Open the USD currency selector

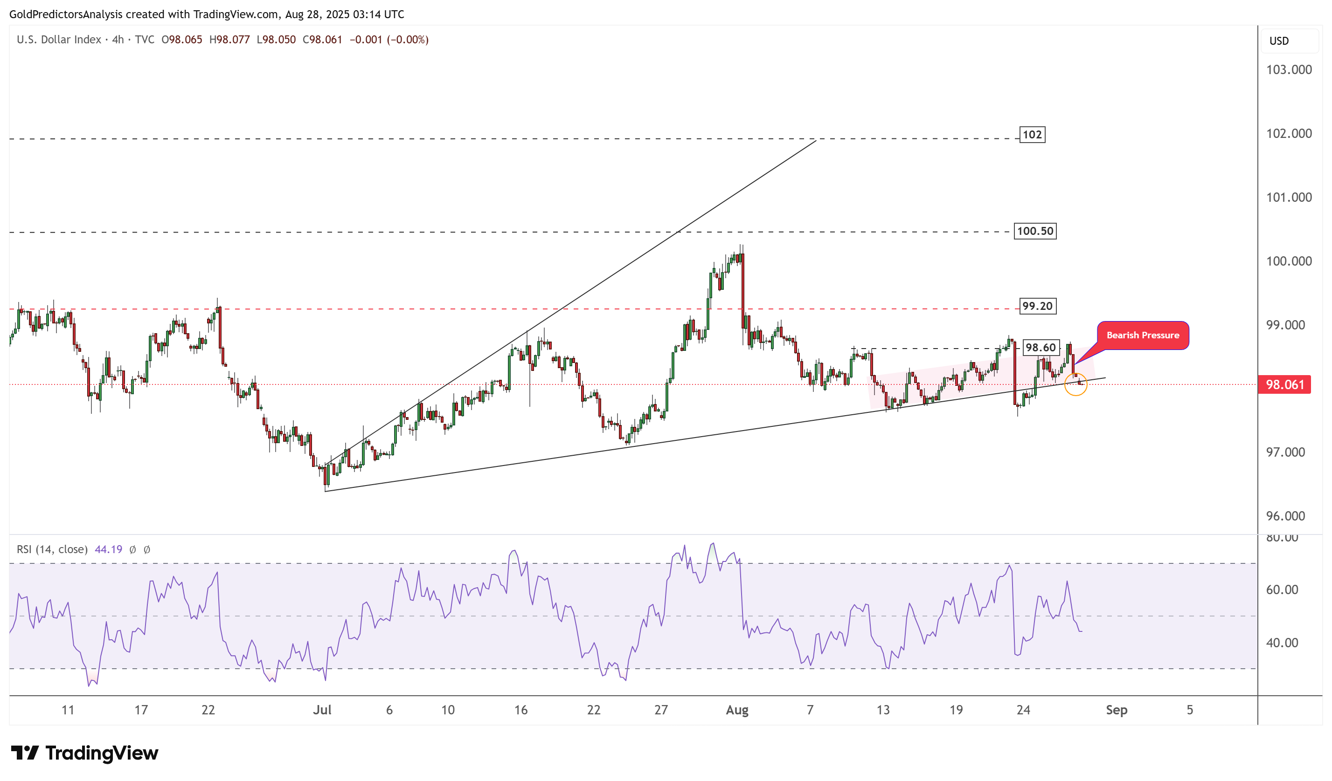click(x=1279, y=41)
